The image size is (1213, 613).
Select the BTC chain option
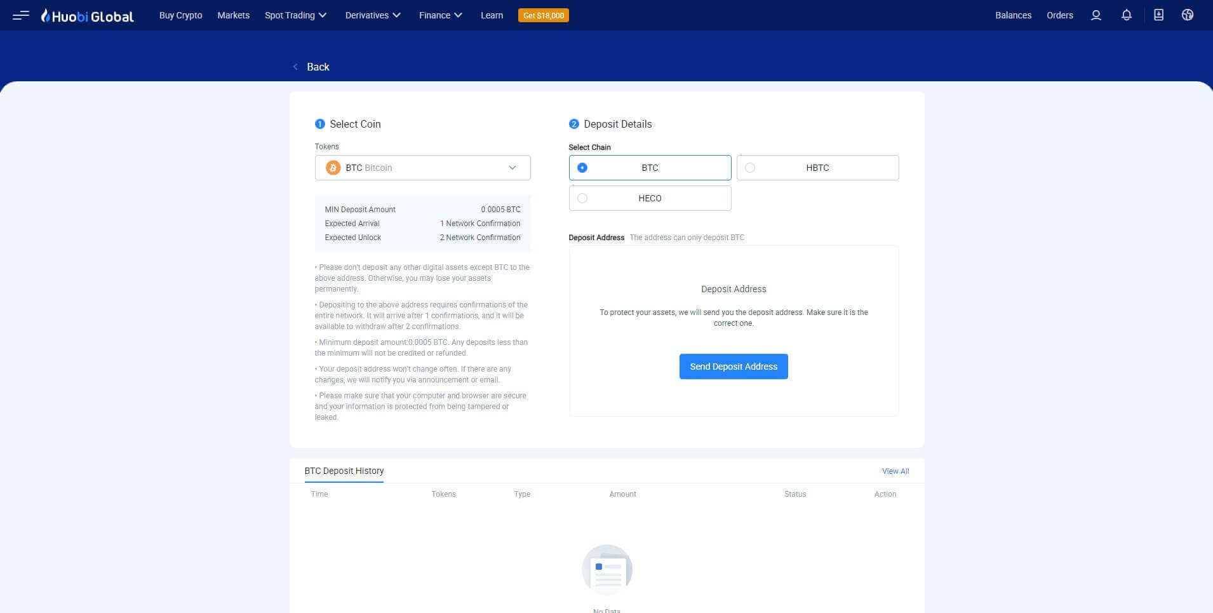pos(650,168)
